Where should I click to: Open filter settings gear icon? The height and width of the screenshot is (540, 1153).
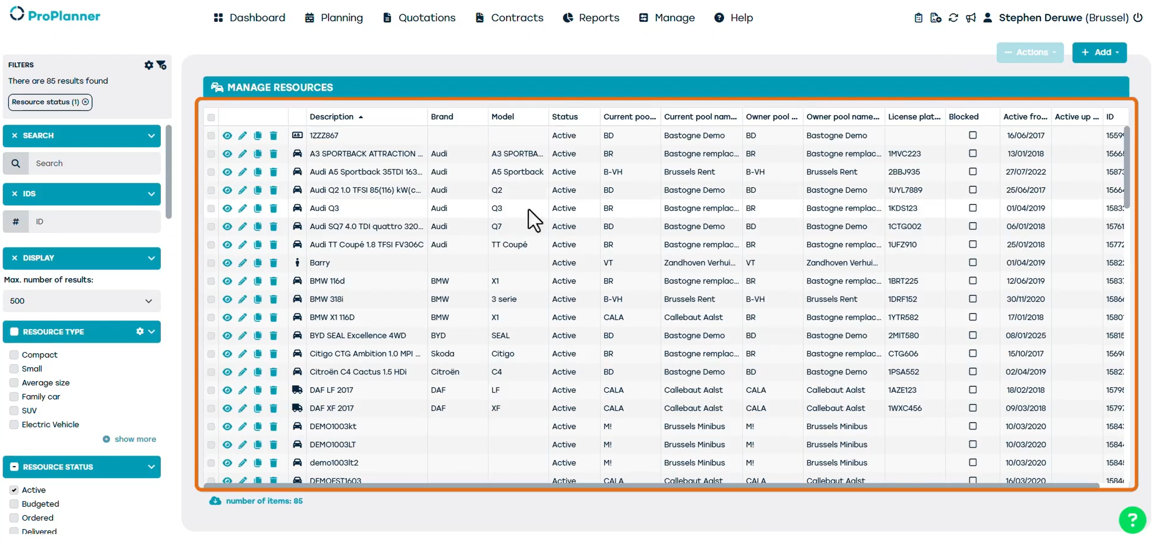click(149, 65)
